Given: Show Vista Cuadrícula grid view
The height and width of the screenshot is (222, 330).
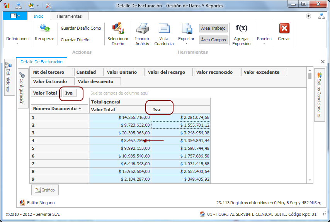Looking at the screenshot, I should point(164,29).
